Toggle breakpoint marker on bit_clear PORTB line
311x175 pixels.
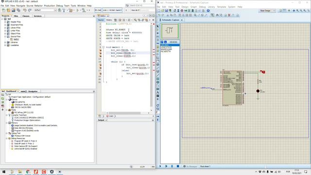(x=100, y=56)
